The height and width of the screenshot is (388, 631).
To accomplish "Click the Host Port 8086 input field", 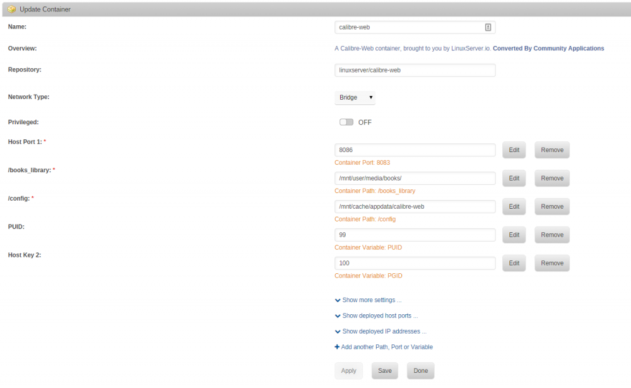I will 415,150.
